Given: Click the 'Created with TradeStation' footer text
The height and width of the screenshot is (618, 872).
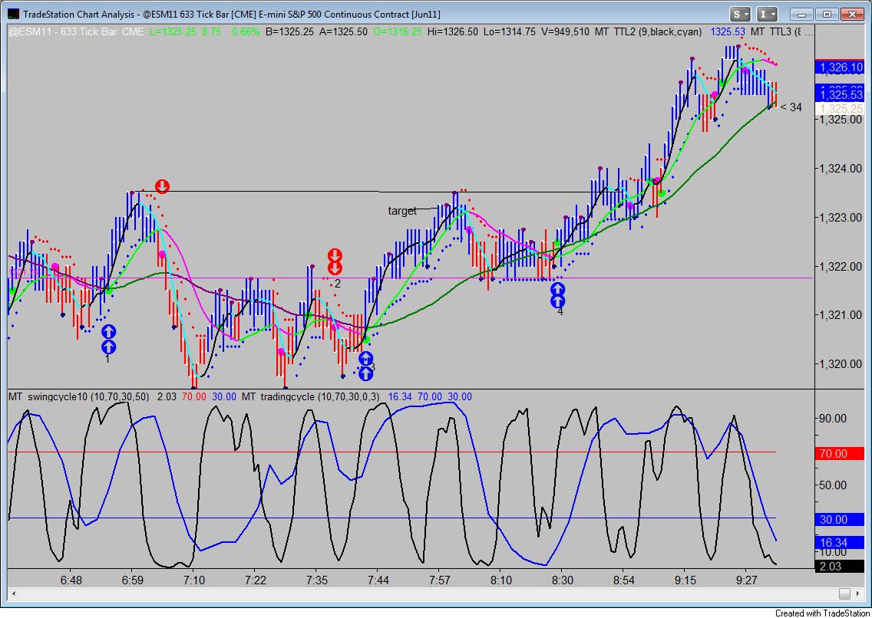Looking at the screenshot, I should coord(823,613).
